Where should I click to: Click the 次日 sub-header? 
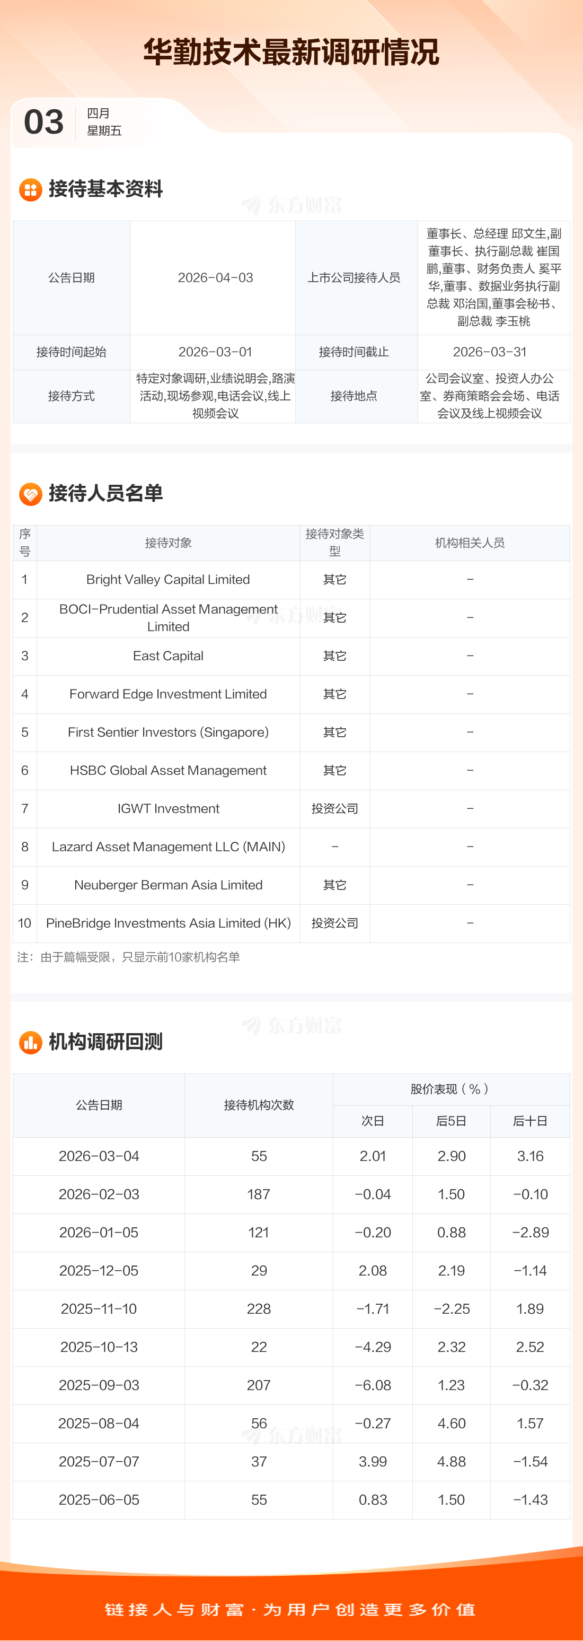373,1121
